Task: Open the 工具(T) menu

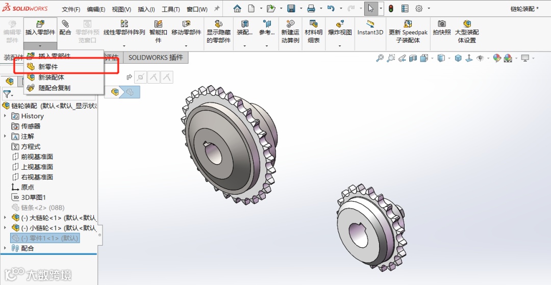Action: pyautogui.click(x=171, y=9)
